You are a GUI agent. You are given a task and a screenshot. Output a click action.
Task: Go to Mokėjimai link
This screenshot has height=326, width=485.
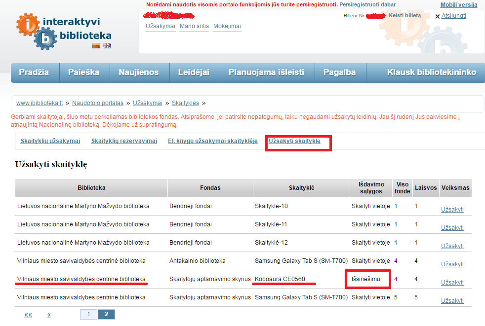(227, 26)
